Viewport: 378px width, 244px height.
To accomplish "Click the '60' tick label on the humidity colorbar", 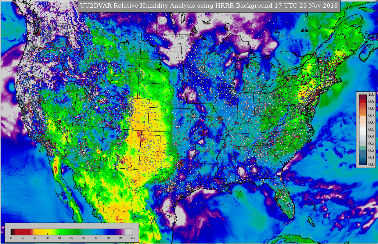I will click(84, 238).
